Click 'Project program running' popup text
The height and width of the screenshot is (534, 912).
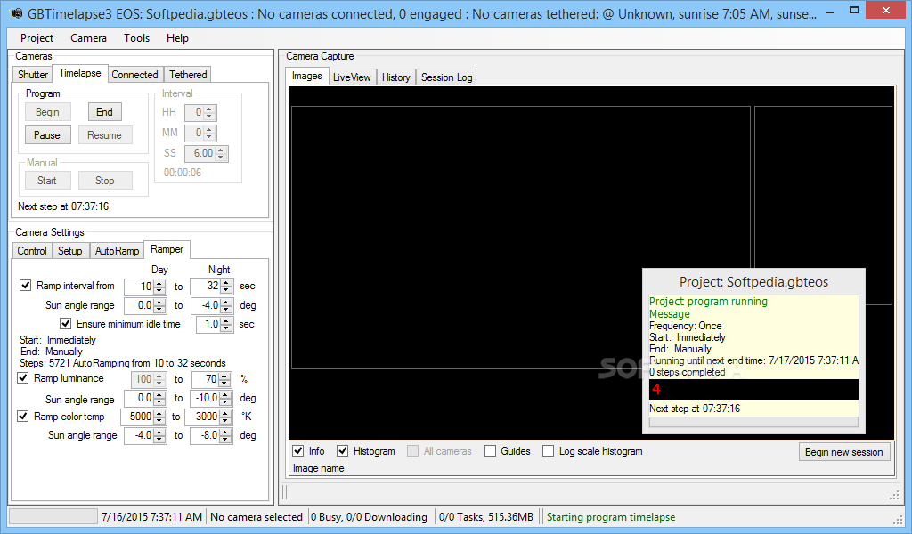(x=708, y=302)
